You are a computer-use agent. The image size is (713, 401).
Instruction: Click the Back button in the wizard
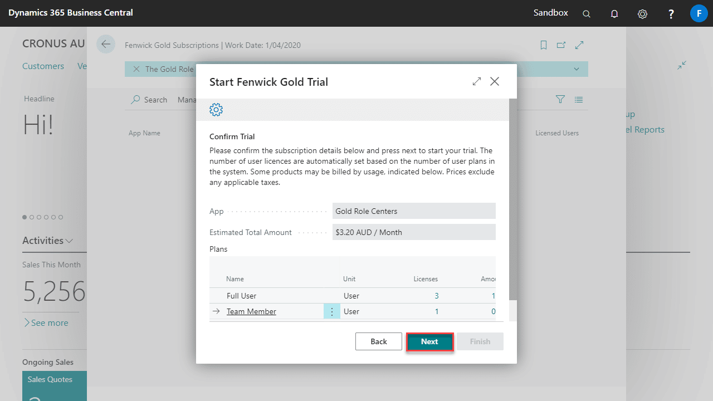[379, 341]
